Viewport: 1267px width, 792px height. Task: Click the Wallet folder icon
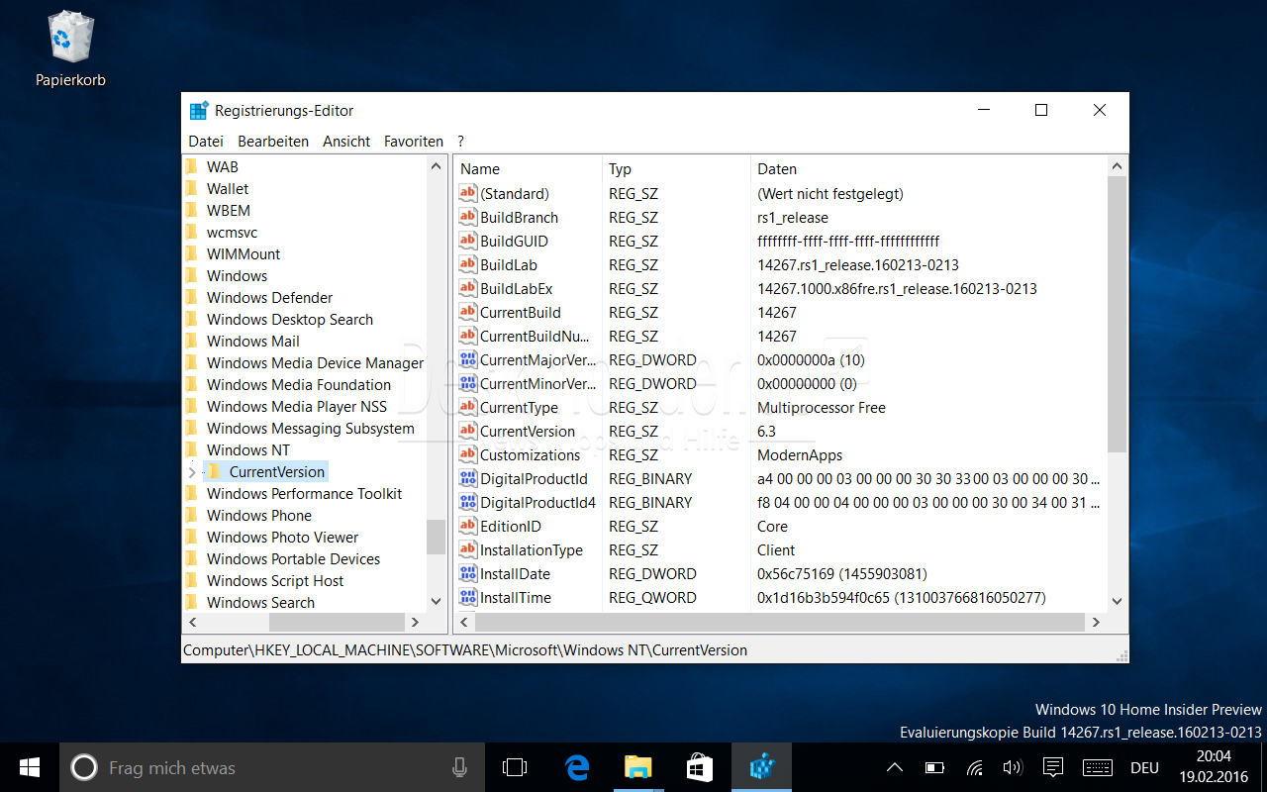pos(191,189)
